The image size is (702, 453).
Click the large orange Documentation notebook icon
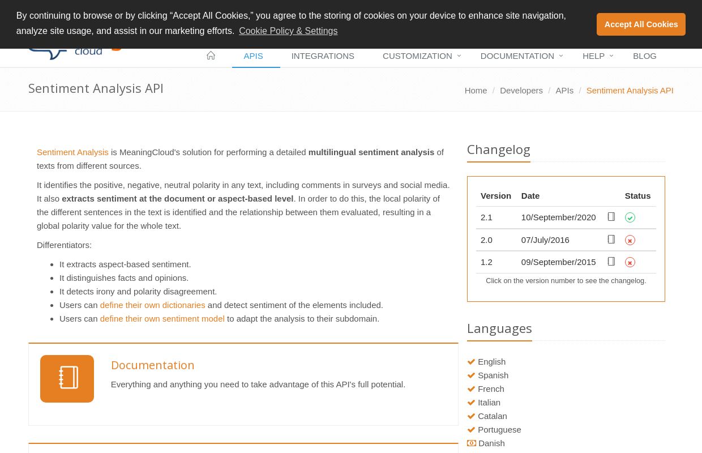[67, 379]
